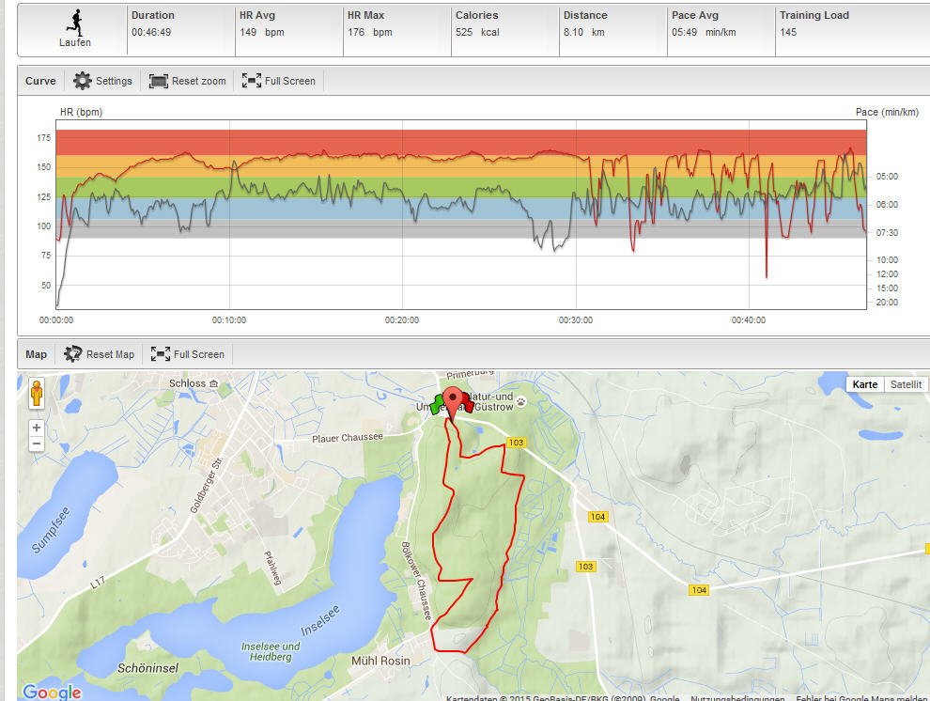930x701 pixels.
Task: Click the HR Max value 176 bpm
Action: 369,32
